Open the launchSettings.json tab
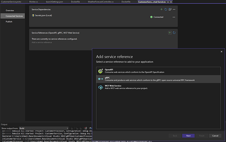 point(54,2)
